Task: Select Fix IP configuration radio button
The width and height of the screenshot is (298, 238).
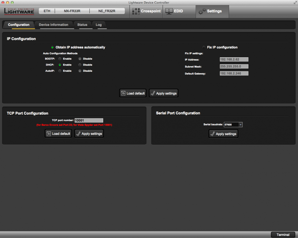Action: (x=204, y=47)
